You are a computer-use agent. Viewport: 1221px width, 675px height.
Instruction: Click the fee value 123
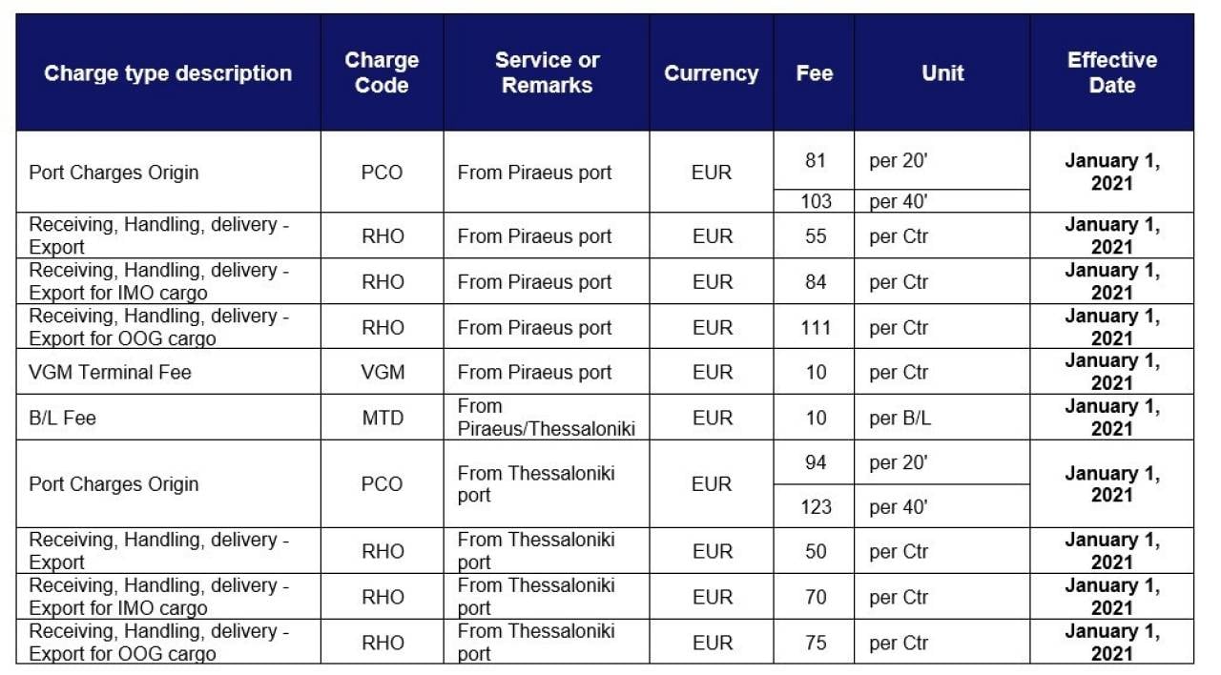pyautogui.click(x=816, y=506)
